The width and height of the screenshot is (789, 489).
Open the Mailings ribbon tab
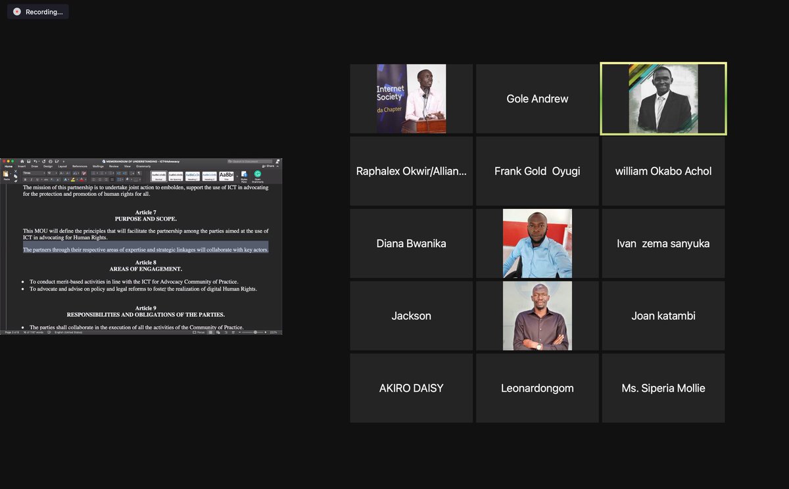pyautogui.click(x=98, y=166)
